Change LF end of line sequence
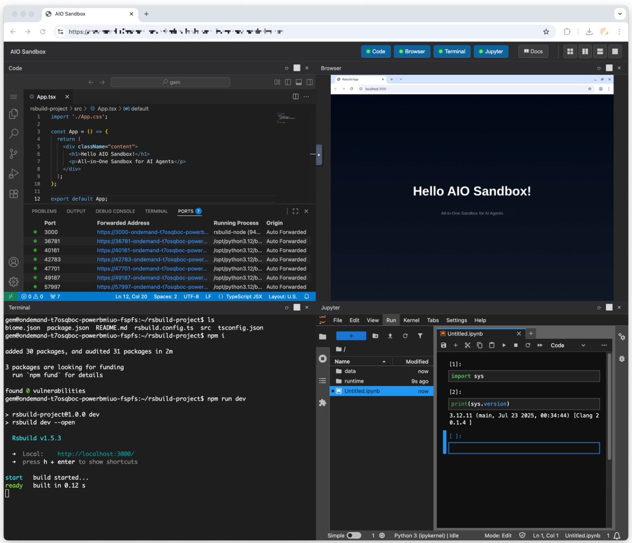This screenshot has width=632, height=543. [x=208, y=297]
